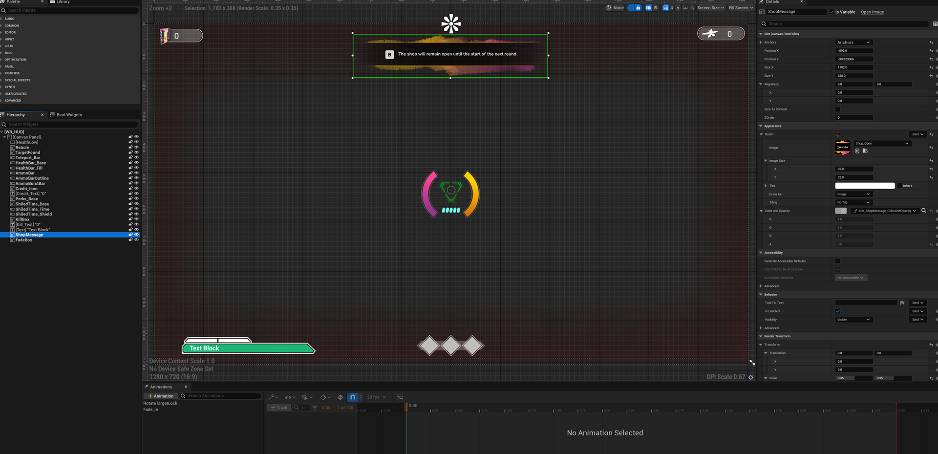
Task: Collapse the Appearance section
Action: pos(761,126)
